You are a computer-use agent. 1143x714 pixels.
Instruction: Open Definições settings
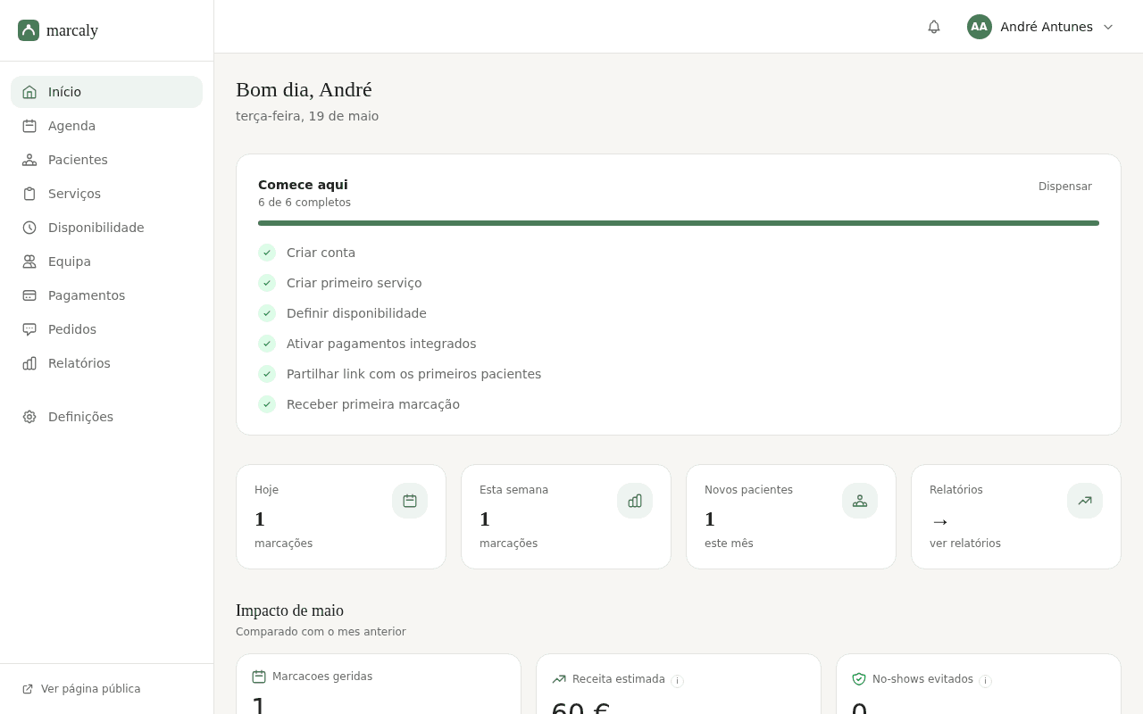pyautogui.click(x=106, y=417)
